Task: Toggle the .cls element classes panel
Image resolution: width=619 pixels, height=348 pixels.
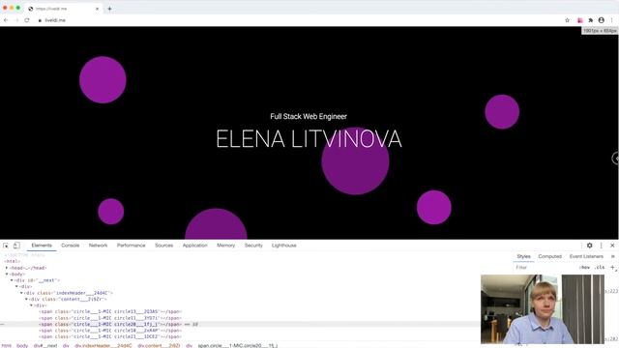Action: 600,267
